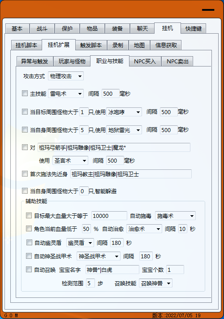The image size is (224, 319).
Task: Open the 玩家与怪物 tab
Action: (72, 62)
